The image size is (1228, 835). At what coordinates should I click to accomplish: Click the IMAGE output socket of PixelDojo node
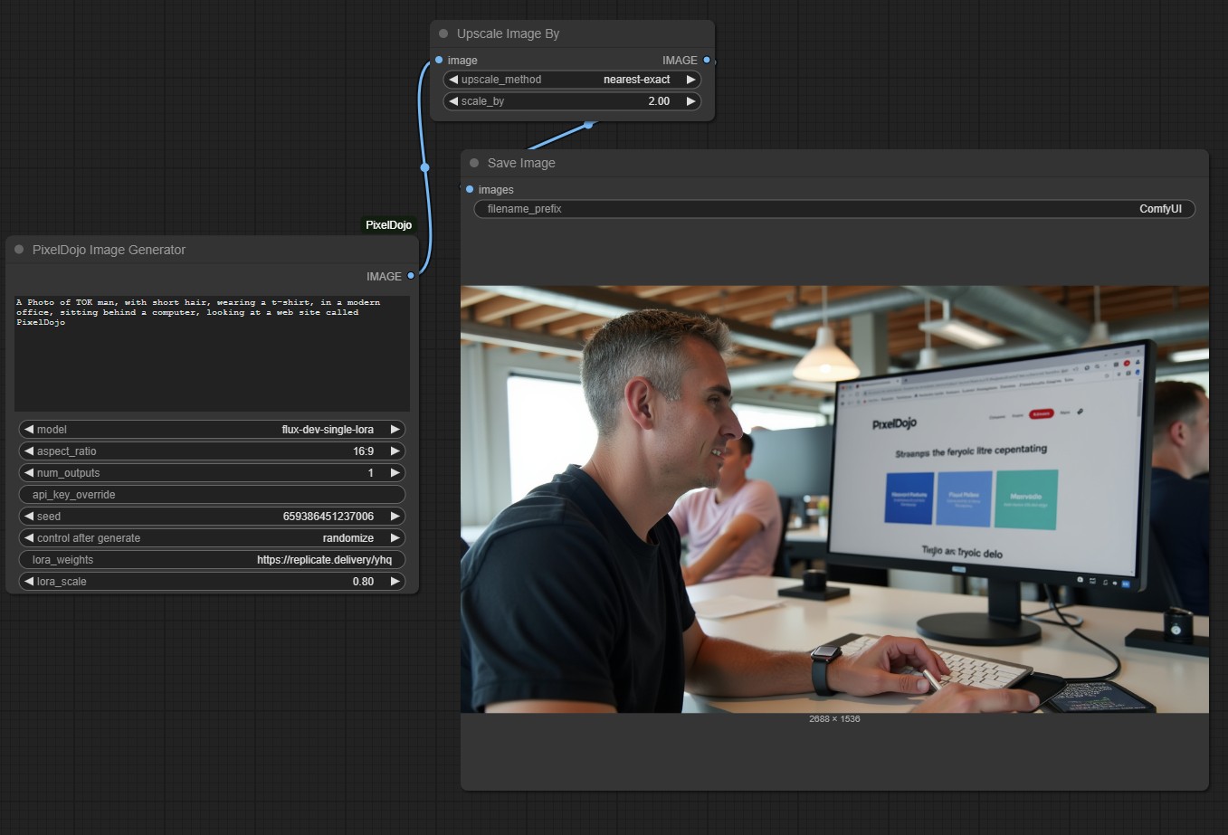coord(411,276)
